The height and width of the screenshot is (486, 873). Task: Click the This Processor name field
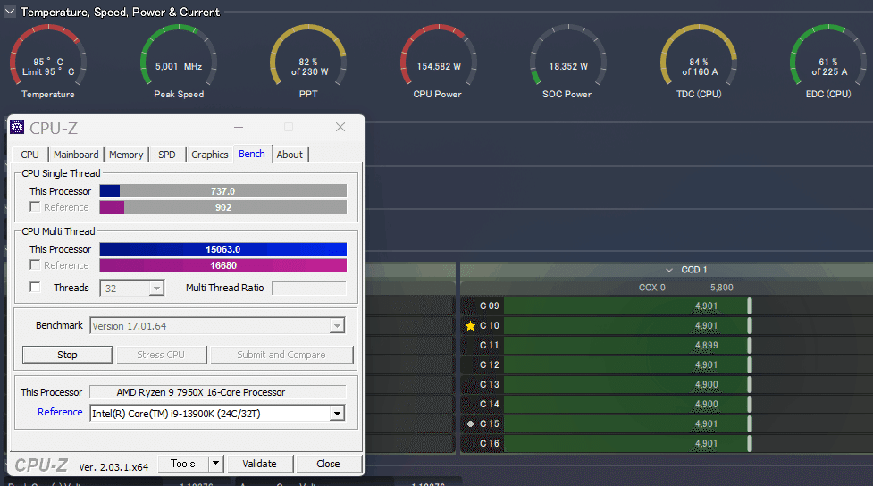pos(218,392)
